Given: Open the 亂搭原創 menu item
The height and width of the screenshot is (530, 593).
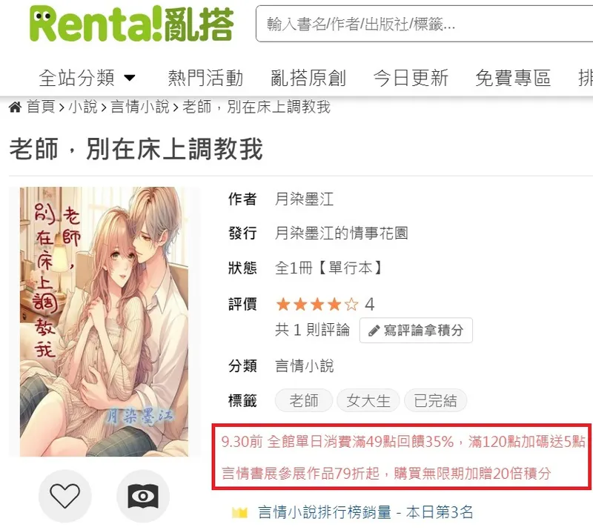Looking at the screenshot, I should [x=308, y=78].
